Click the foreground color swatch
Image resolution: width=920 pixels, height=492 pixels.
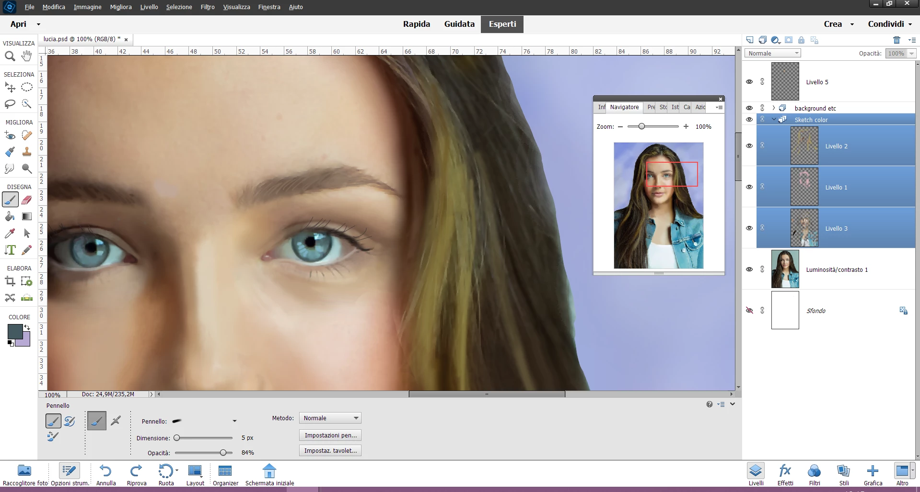coord(14,331)
